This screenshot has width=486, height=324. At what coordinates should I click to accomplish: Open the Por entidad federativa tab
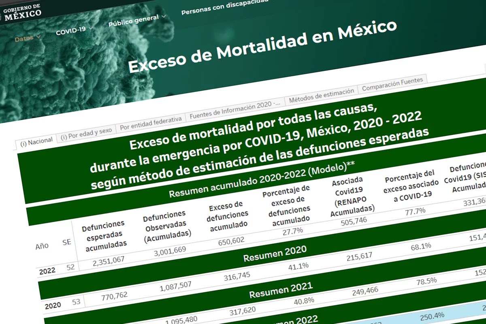click(151, 123)
